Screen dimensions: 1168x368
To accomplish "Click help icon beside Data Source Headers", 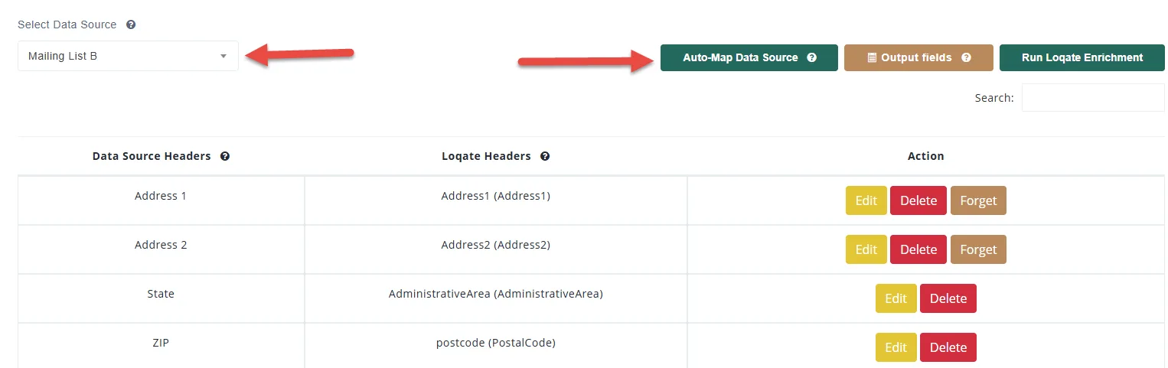I will click(225, 156).
